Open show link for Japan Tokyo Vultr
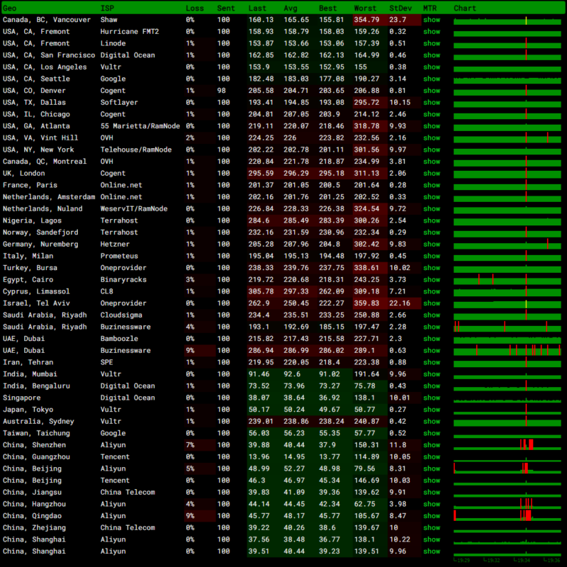 (x=432, y=410)
